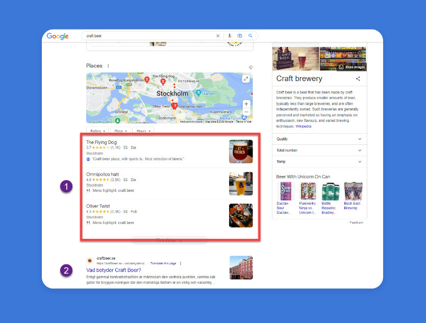Zoom out on the Stockholm map
Image resolution: width=426 pixels, height=323 pixels.
pos(246,112)
